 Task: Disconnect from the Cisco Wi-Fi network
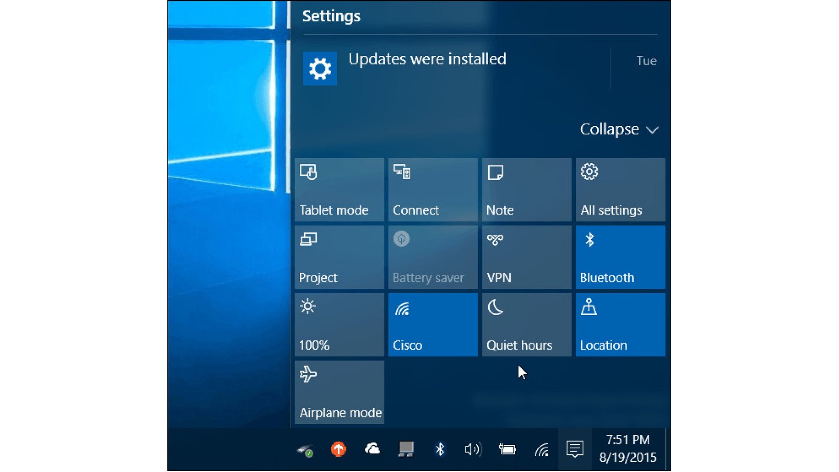[x=432, y=324]
